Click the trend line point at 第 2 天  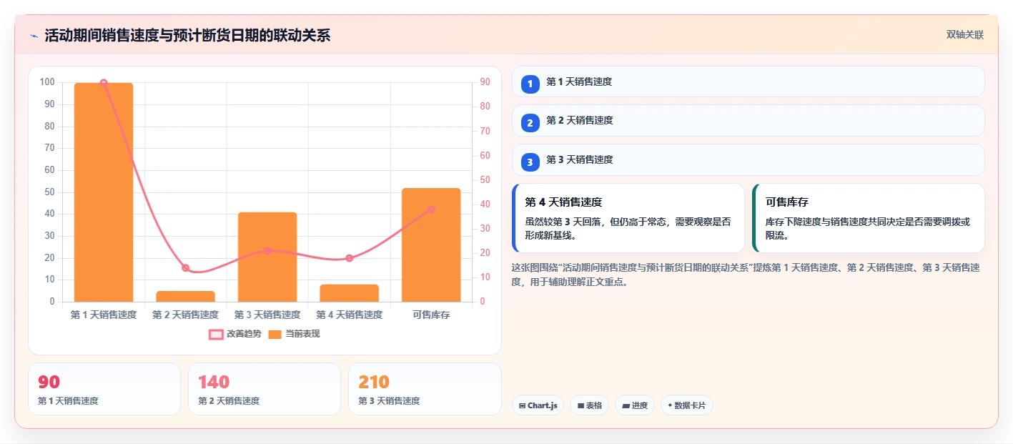pos(185,268)
